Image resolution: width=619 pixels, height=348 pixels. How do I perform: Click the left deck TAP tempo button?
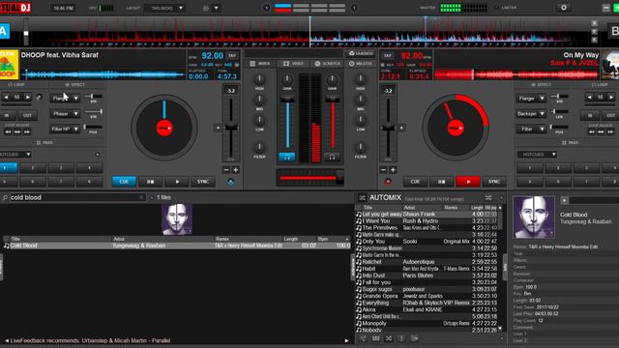pos(232,56)
